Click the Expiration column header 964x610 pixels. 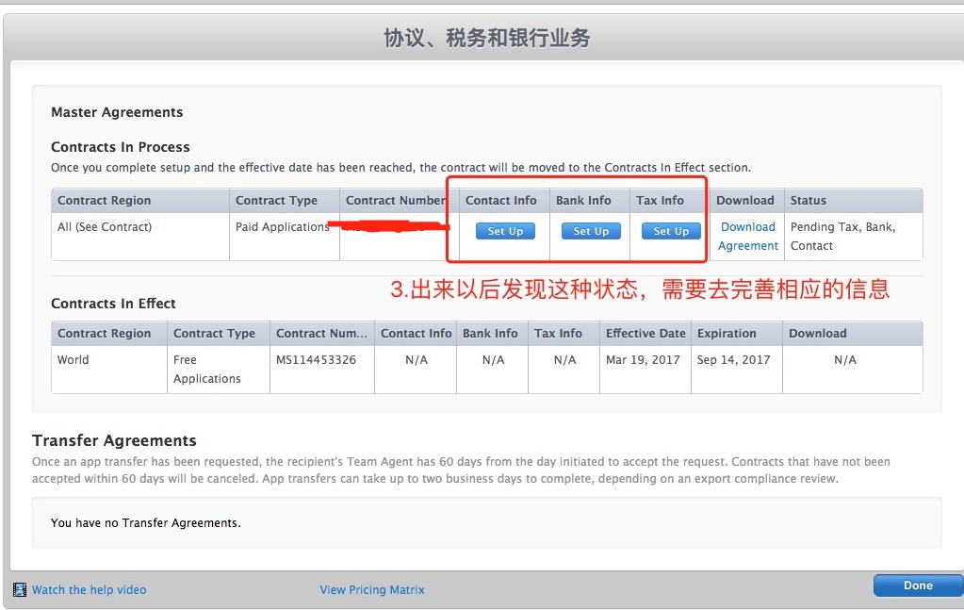point(727,334)
